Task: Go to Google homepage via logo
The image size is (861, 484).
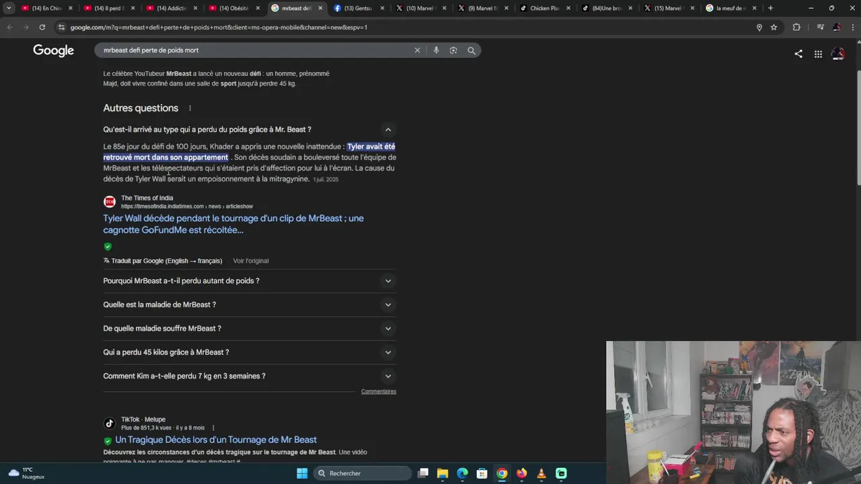Action: (x=54, y=50)
